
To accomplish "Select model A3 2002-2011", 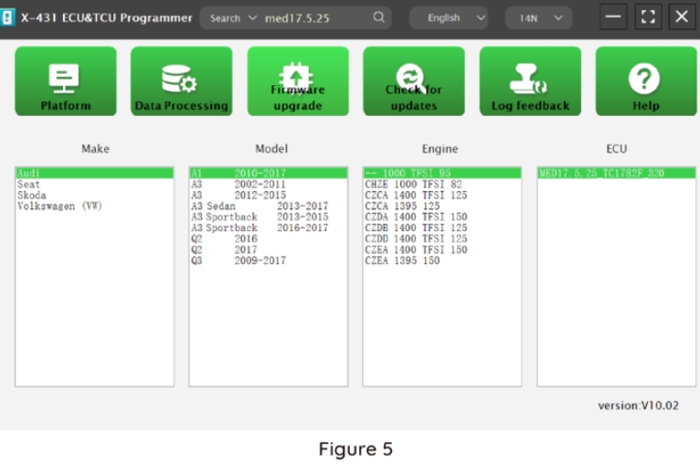I will pos(269,185).
